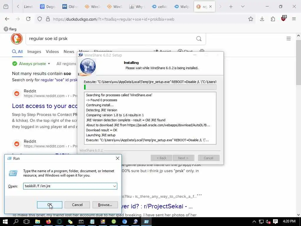Select 'Detecting JRE Version' log line
The width and height of the screenshot is (301, 226).
tap(101, 110)
